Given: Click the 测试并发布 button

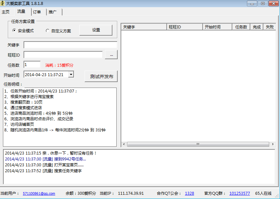Looking at the screenshot, I should point(101,76).
